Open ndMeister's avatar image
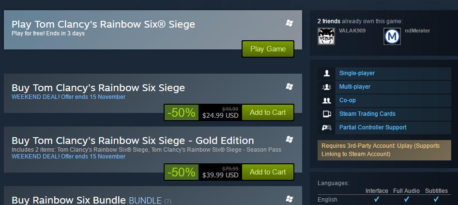 click(x=392, y=36)
